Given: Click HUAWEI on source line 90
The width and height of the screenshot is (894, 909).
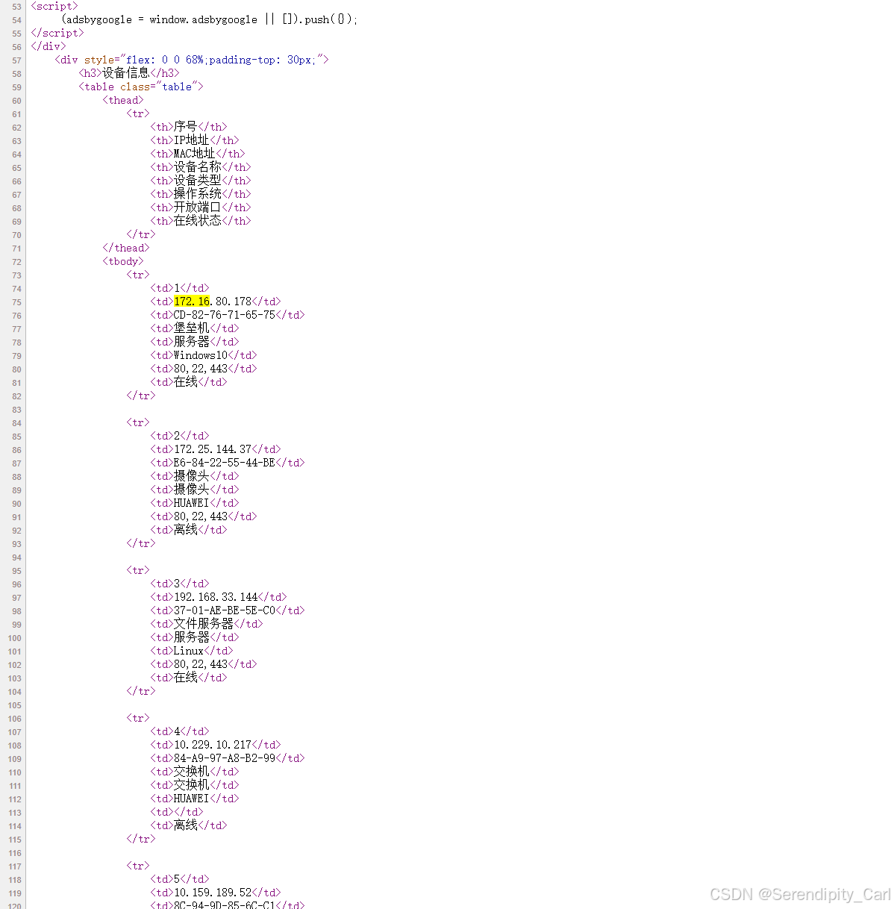Looking at the screenshot, I should 192,503.
